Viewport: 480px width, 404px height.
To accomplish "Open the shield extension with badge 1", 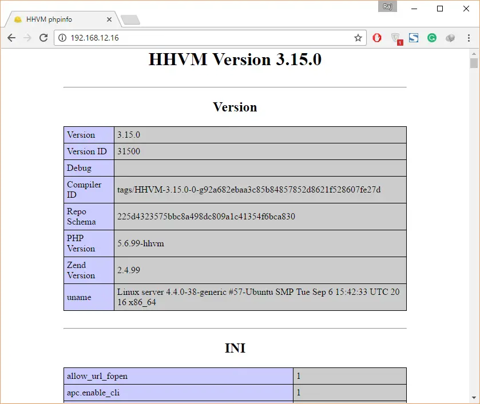I will pos(396,38).
